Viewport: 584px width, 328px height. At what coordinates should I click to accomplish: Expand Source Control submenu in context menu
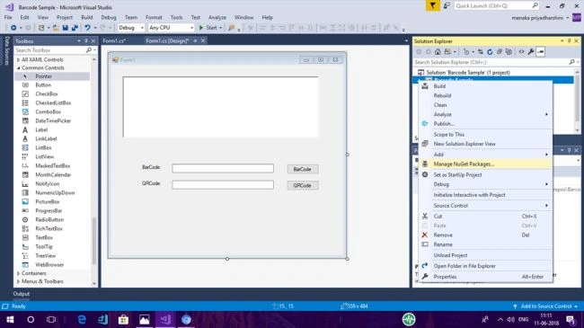tap(485, 206)
